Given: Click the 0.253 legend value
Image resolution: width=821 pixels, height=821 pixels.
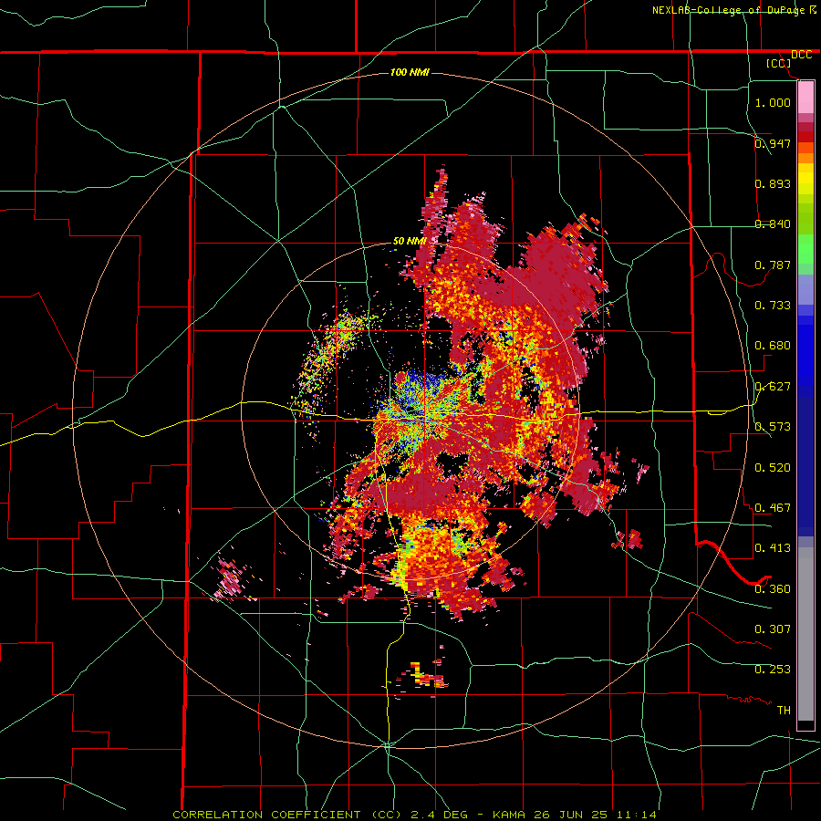Looking at the screenshot, I should pos(773,670).
